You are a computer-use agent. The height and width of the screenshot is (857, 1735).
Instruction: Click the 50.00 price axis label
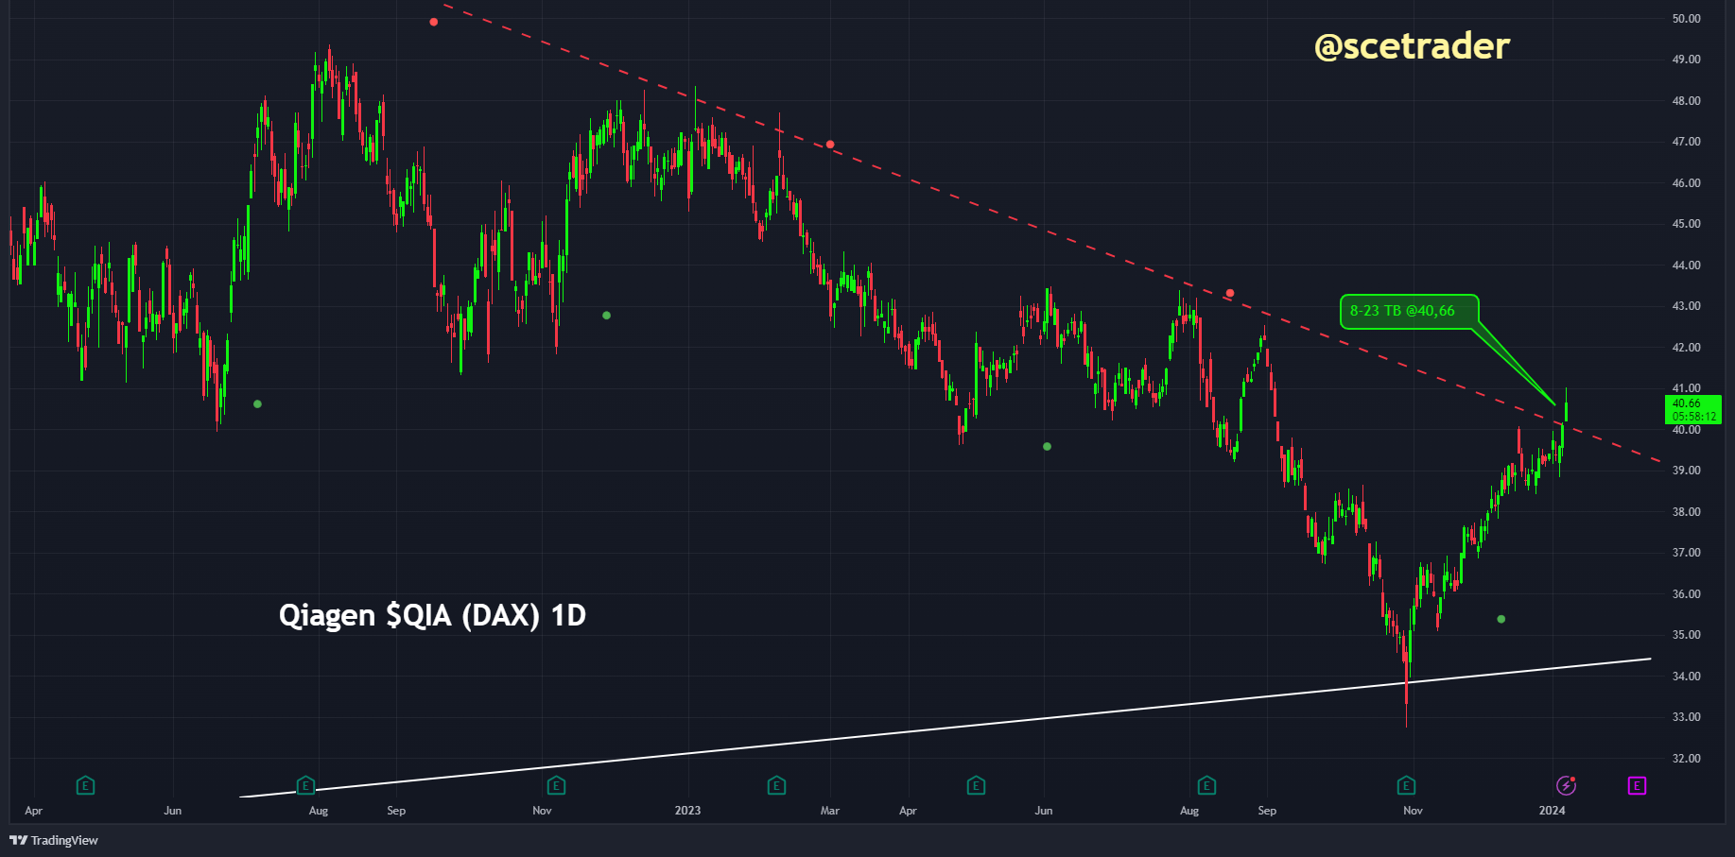click(x=1686, y=19)
